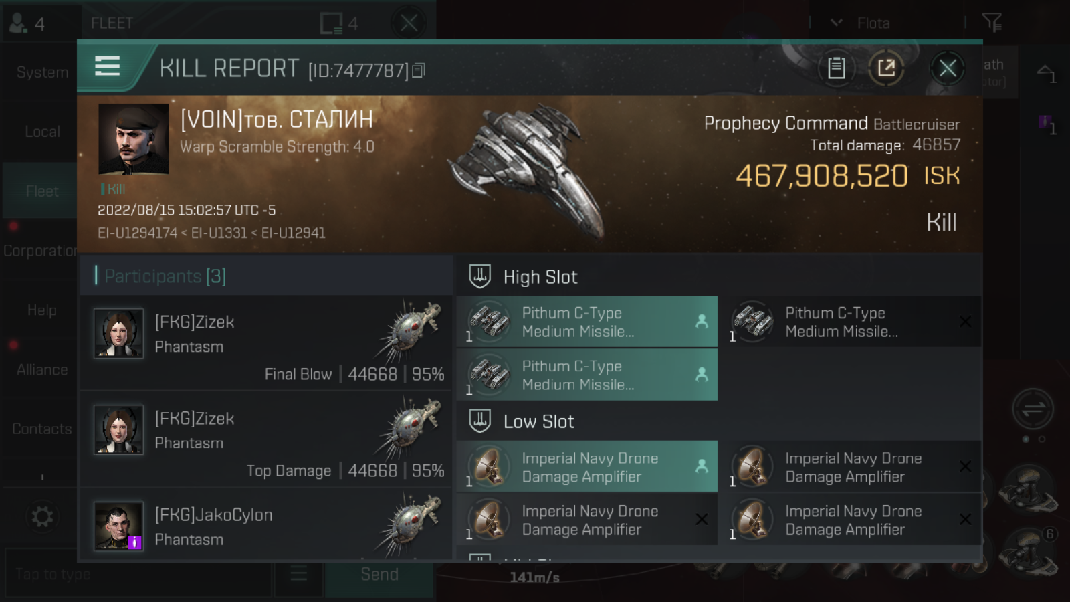1070x602 pixels.
Task: Click the Low Slot section header icon
Action: coord(479,421)
